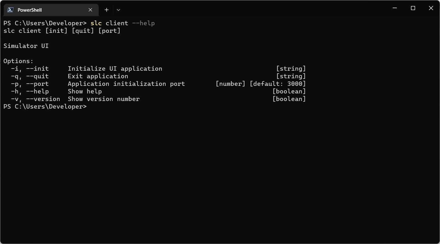Click the --port option description text
440x244 pixels.
click(126, 84)
